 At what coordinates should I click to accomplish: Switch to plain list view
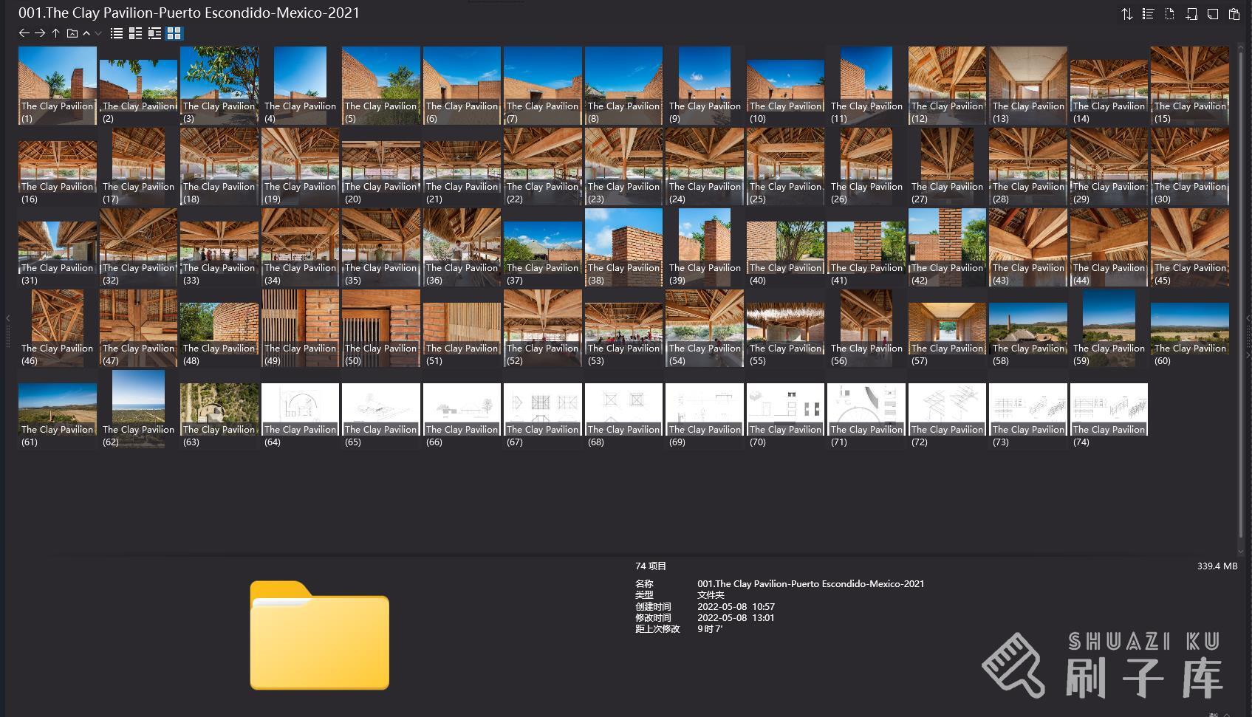pos(116,33)
